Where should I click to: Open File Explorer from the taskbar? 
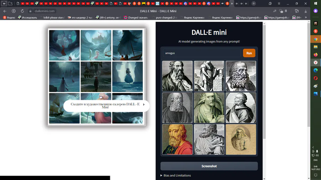tap(316, 47)
